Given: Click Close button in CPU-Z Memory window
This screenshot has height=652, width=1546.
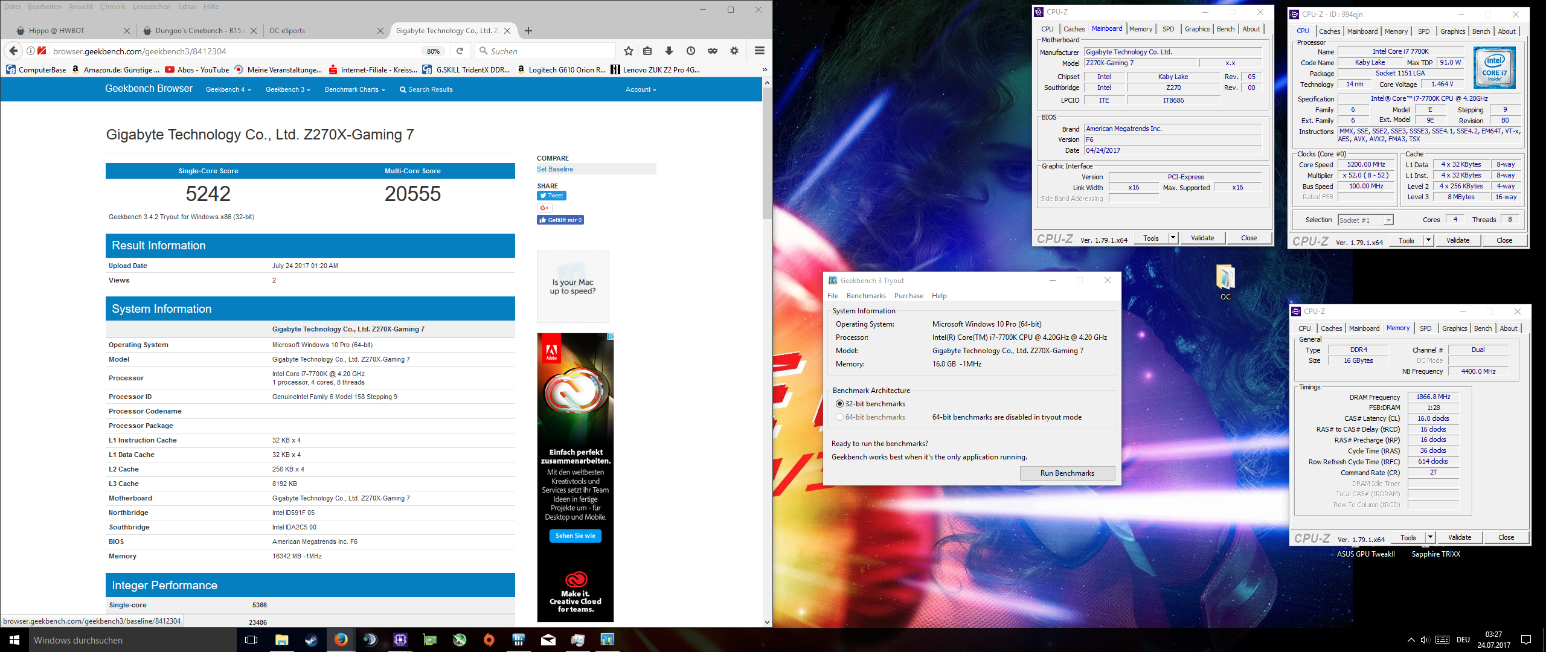Looking at the screenshot, I should pos(1506,537).
